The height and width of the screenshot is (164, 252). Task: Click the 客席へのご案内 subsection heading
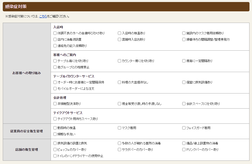click(x=65, y=55)
